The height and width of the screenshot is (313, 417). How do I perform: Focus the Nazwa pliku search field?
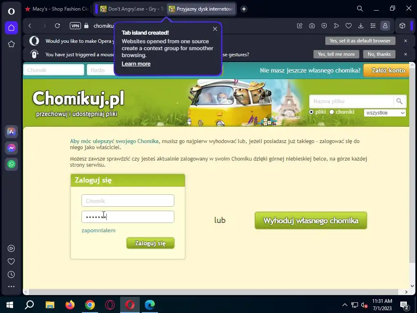(351, 101)
